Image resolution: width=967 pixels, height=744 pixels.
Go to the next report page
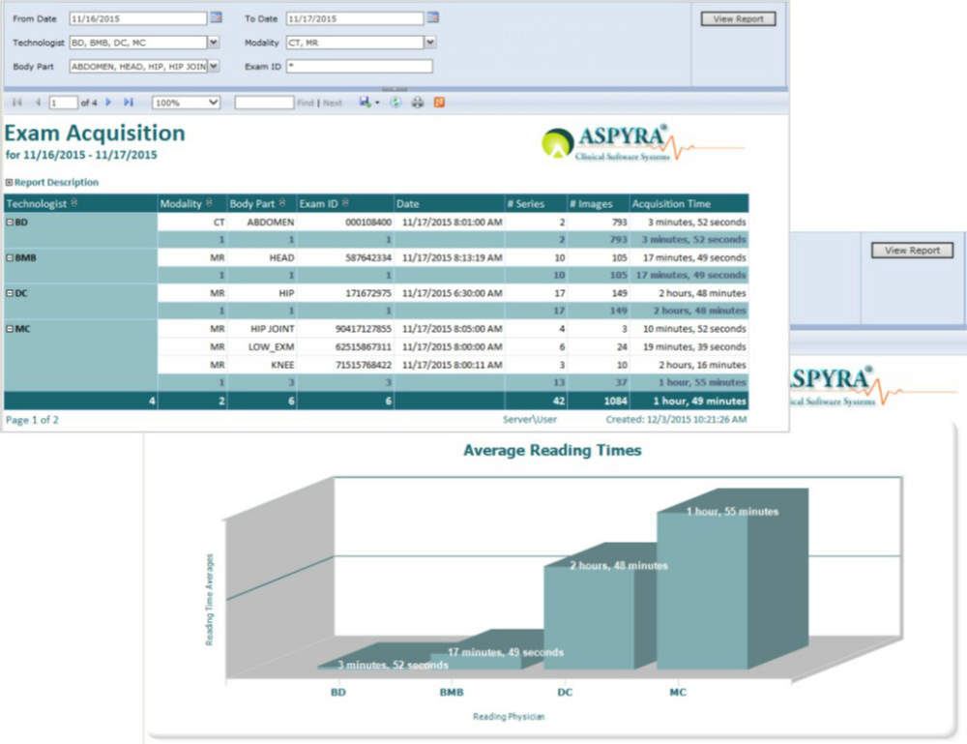108,102
